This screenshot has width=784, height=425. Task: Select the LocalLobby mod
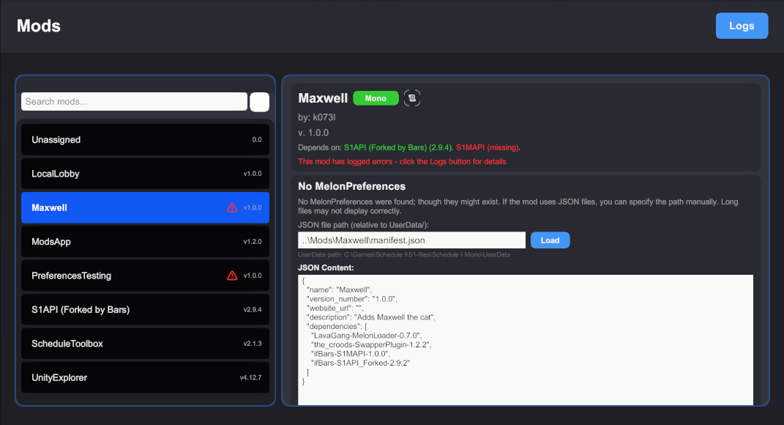pyautogui.click(x=144, y=174)
